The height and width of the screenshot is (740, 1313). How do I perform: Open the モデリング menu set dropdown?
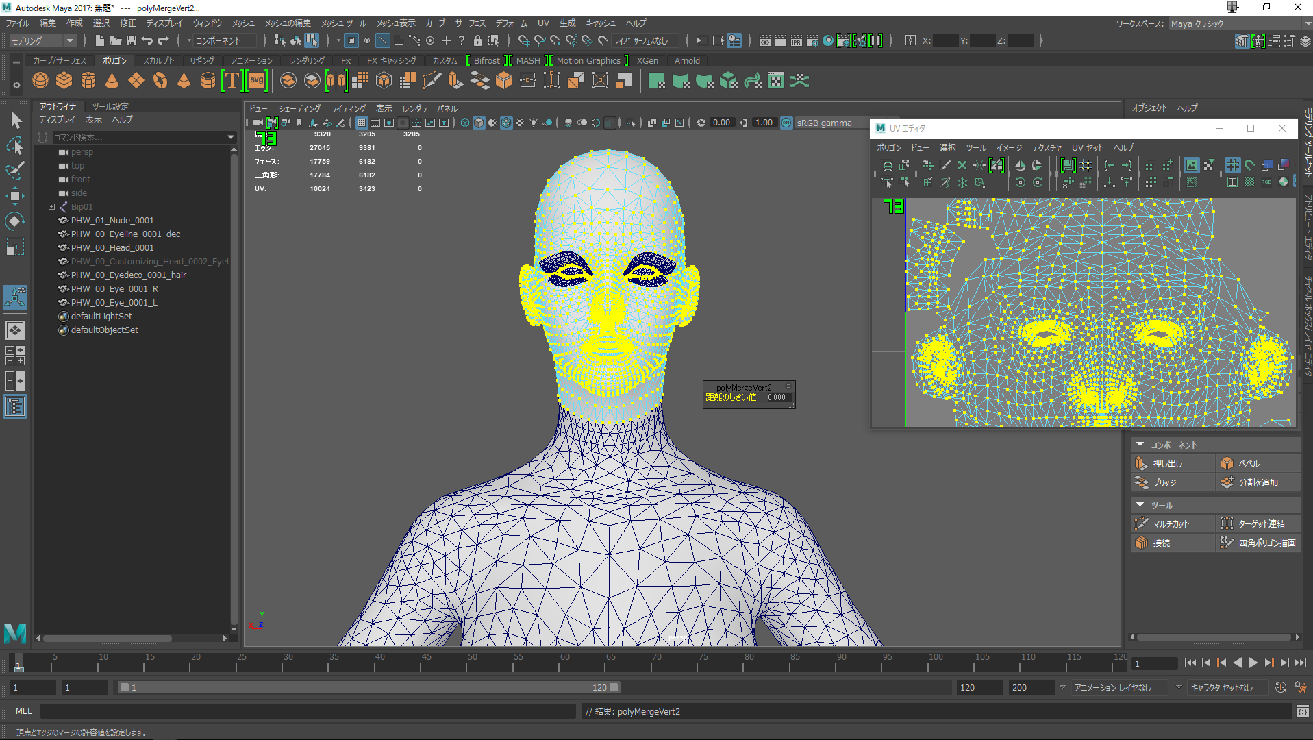(42, 41)
